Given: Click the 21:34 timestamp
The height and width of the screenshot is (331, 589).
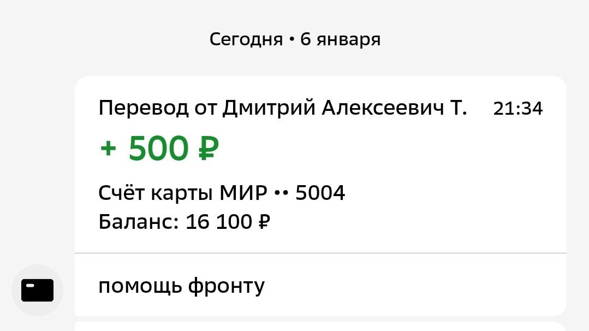Looking at the screenshot, I should (x=517, y=109).
